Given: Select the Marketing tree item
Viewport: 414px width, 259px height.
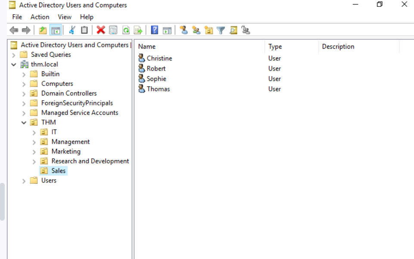Looking at the screenshot, I should coord(66,151).
